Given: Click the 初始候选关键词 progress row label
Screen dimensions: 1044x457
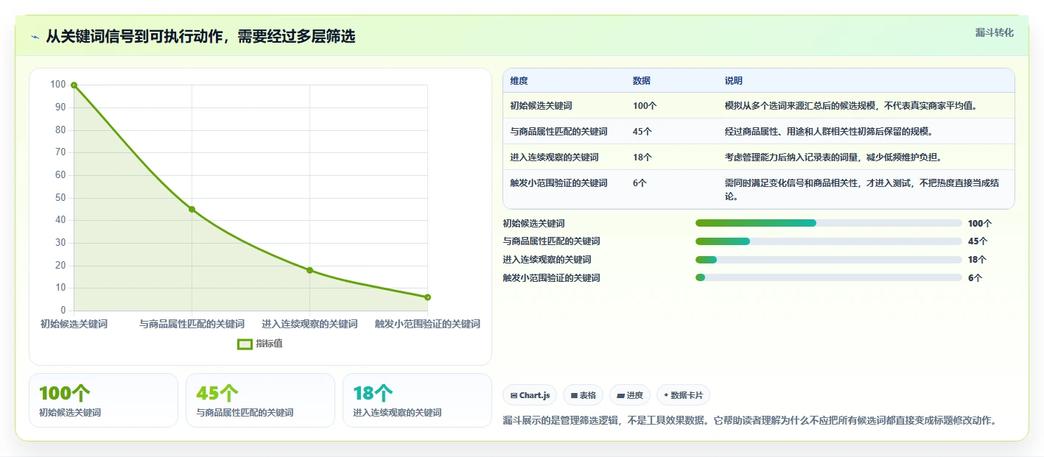Looking at the screenshot, I should (533, 224).
